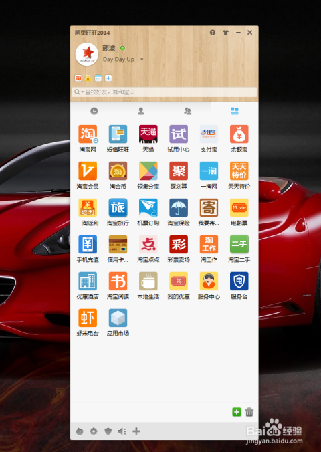This screenshot has height=452, width=321.
Task: Open 服务中心 support icon
Action: [209, 281]
